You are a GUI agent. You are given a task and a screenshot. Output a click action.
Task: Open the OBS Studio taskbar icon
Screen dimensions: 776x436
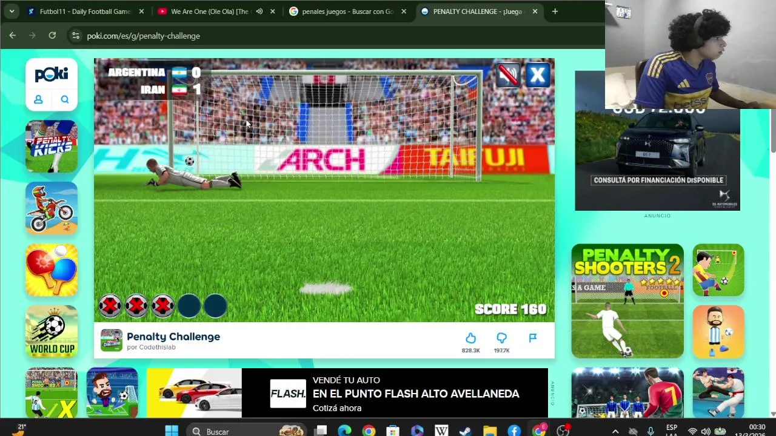[x=563, y=431]
